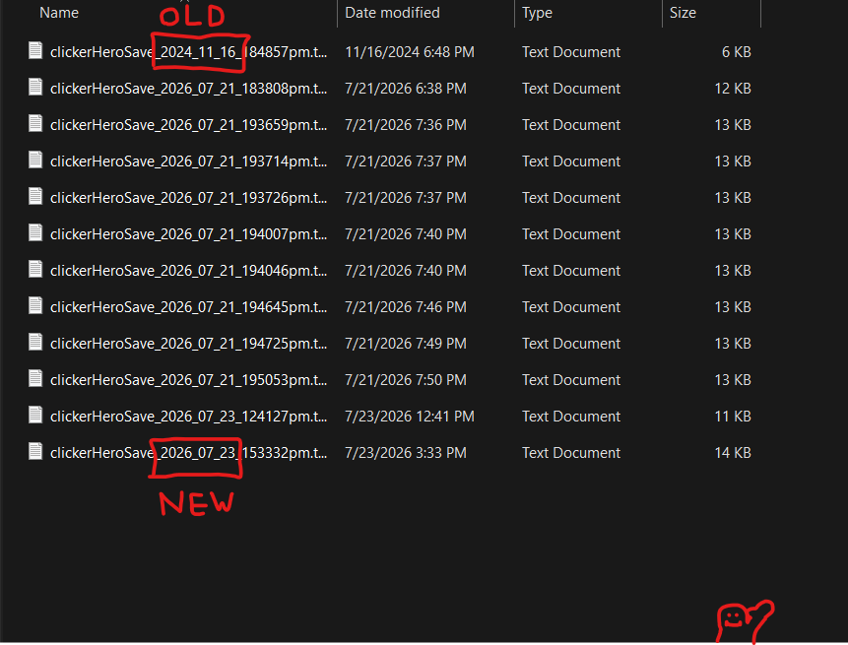The image size is (848, 645).
Task: Select file name clickerHeroSave_2026_07_21_193714pm
Action: click(188, 161)
